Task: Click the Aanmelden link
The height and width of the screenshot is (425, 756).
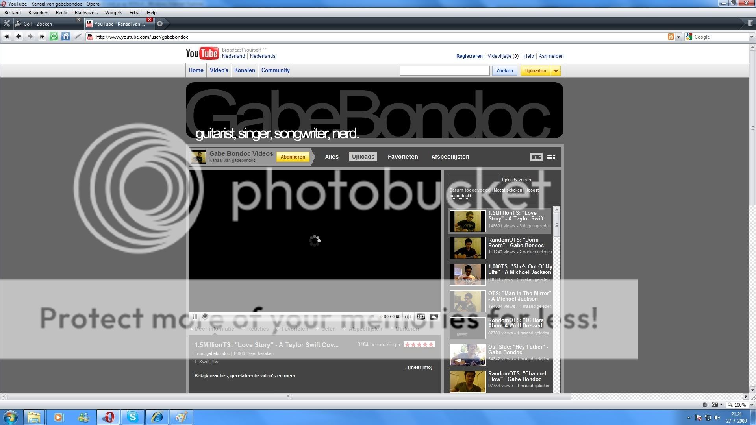Action: coord(551,56)
